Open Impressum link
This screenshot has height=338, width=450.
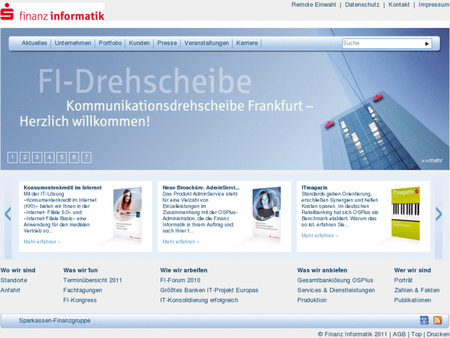(x=434, y=4)
